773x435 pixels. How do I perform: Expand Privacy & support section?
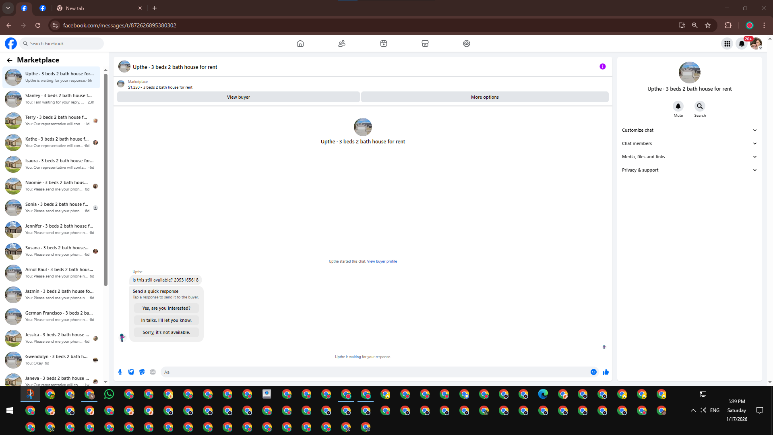click(689, 170)
